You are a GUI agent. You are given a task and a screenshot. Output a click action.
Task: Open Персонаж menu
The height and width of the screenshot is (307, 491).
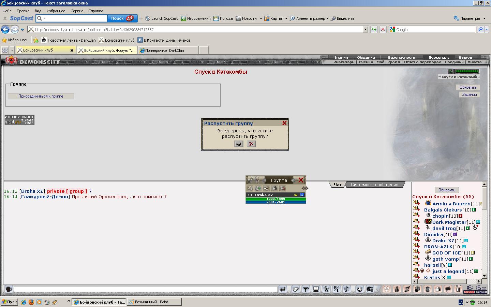point(438,57)
